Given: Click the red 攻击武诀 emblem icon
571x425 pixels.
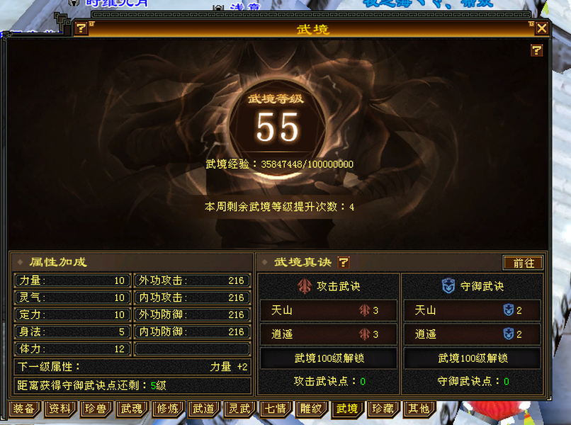Looking at the screenshot, I should [305, 286].
